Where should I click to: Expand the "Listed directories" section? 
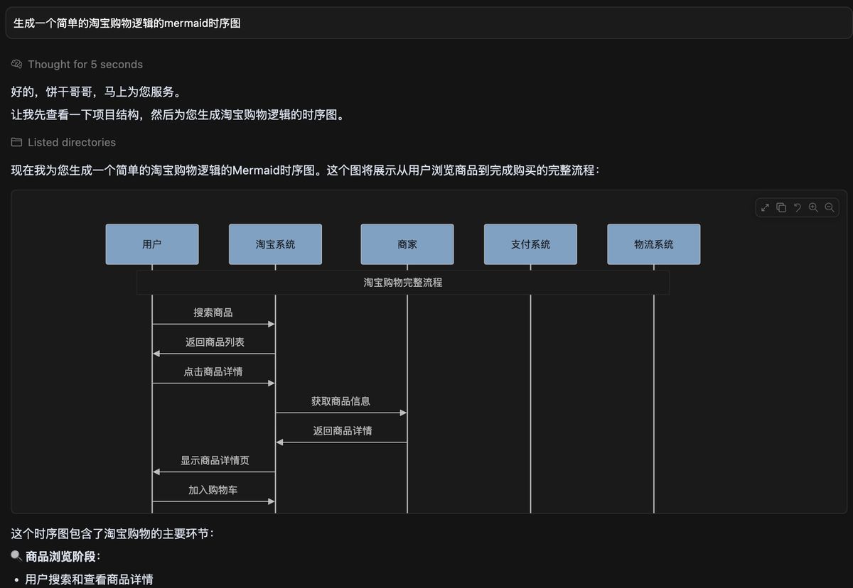71,142
